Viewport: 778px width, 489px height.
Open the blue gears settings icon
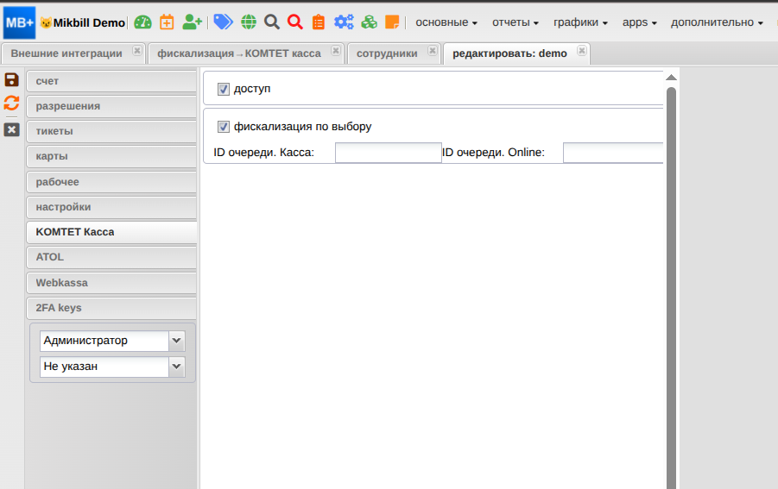pyautogui.click(x=344, y=22)
